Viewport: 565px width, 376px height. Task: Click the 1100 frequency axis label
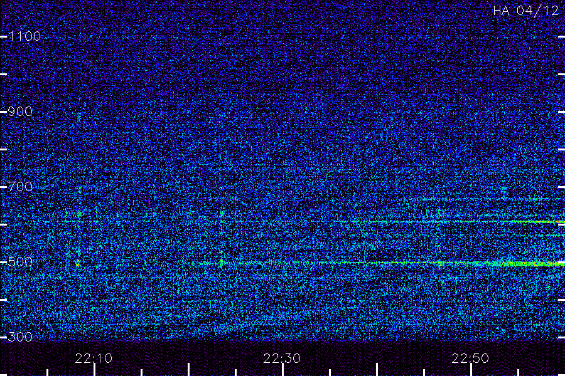coord(25,36)
